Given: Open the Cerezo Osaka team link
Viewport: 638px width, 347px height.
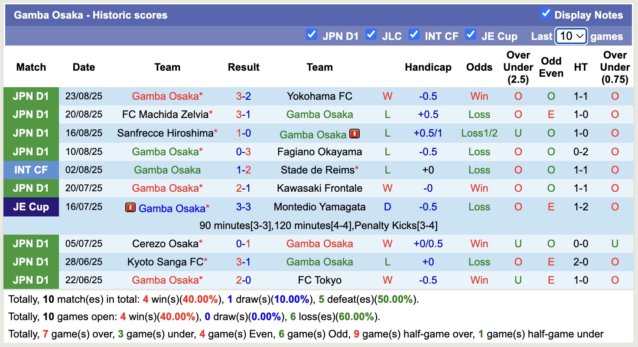Looking at the screenshot, I should pos(165,244).
